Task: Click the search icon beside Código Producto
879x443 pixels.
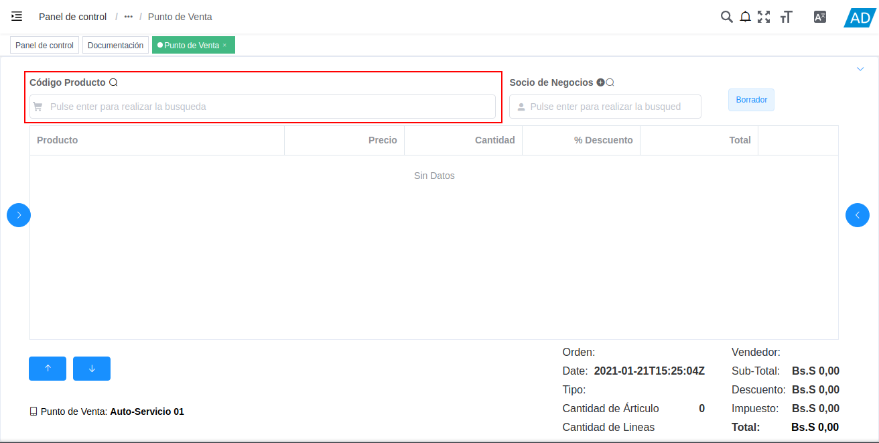Action: tap(113, 82)
